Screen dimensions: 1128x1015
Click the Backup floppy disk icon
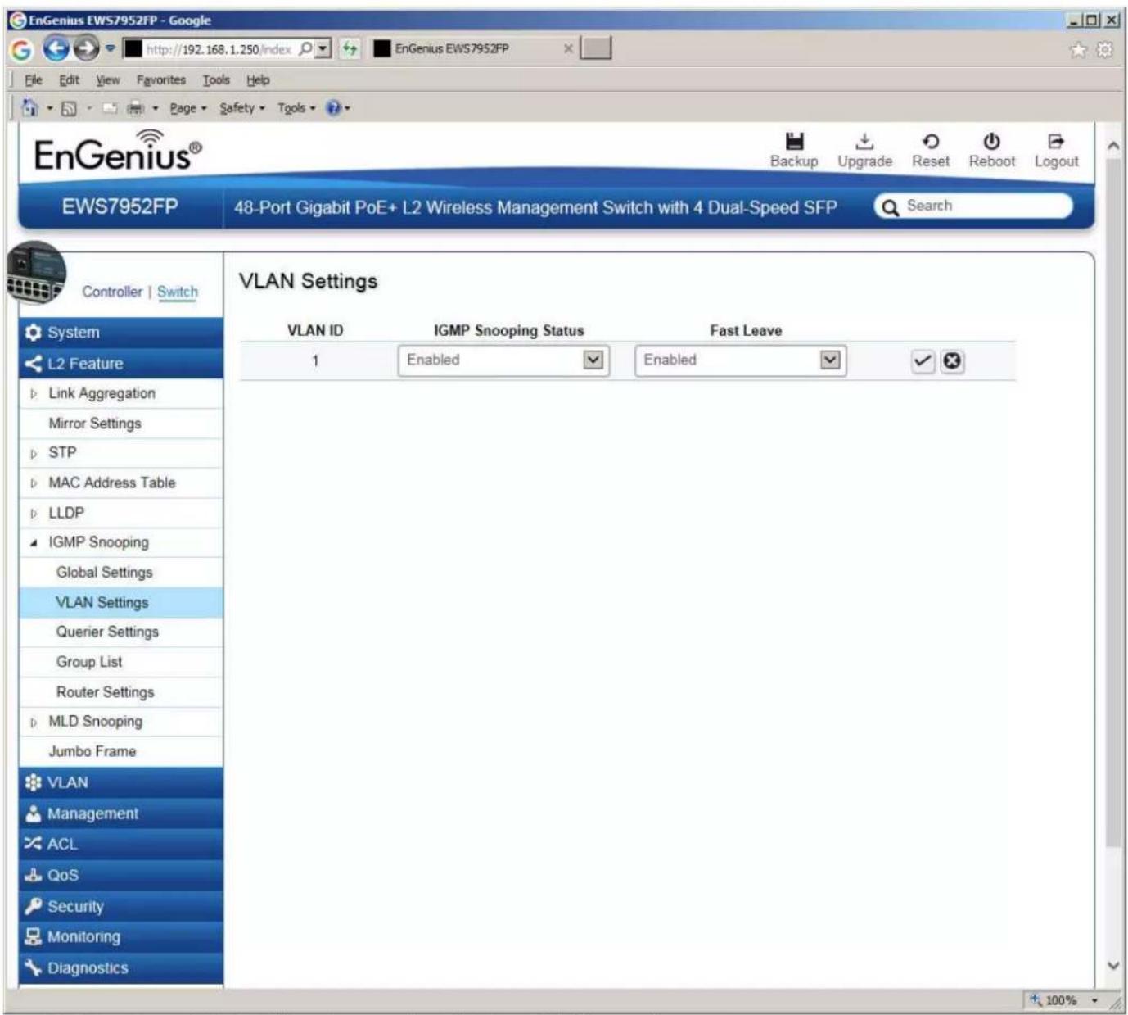click(794, 142)
